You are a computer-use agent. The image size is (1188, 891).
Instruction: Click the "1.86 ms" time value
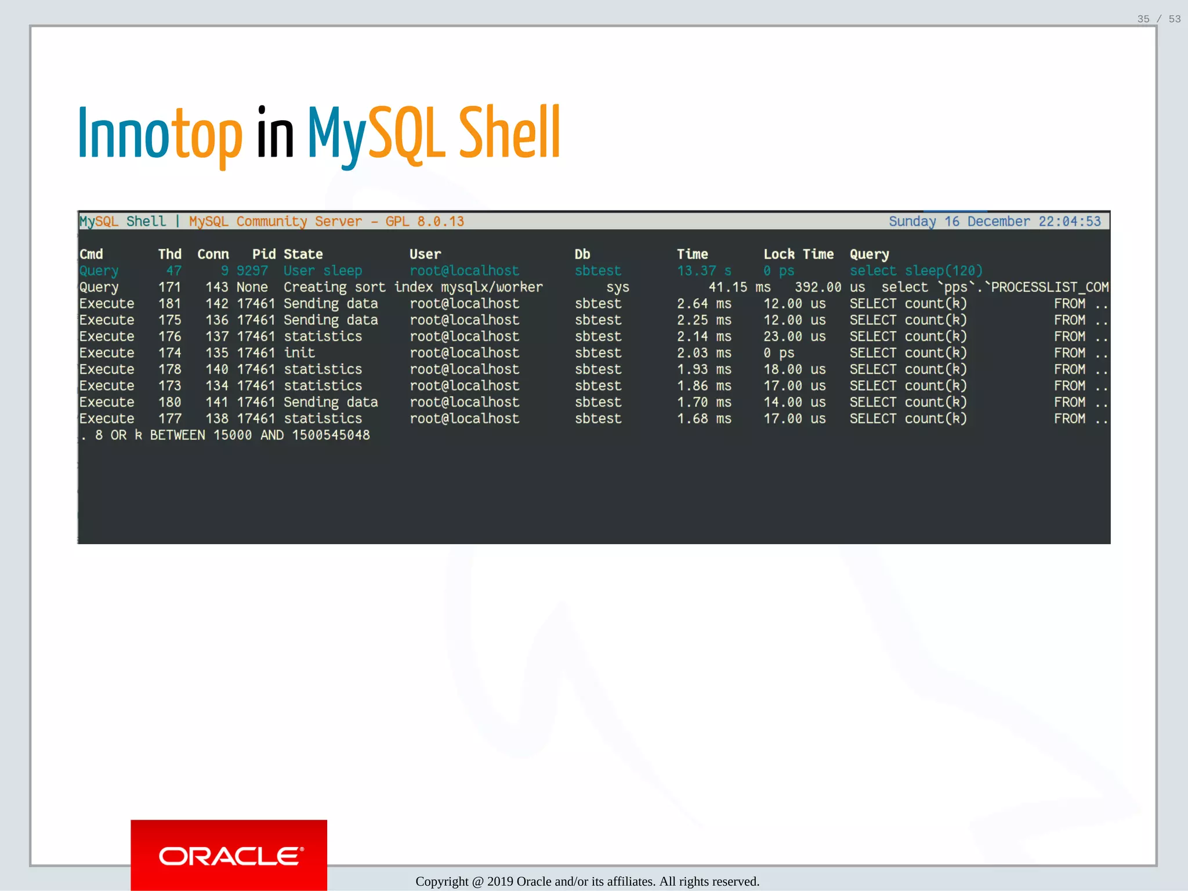[x=704, y=386]
